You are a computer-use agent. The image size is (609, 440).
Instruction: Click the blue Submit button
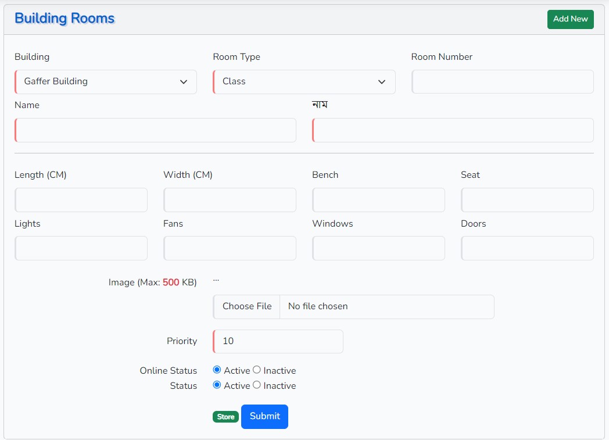(x=264, y=416)
